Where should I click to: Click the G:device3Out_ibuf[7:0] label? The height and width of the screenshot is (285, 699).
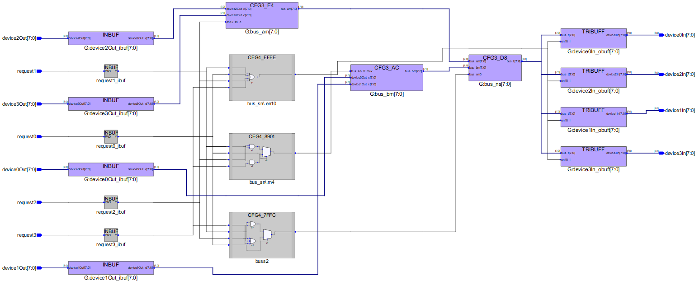point(111,113)
